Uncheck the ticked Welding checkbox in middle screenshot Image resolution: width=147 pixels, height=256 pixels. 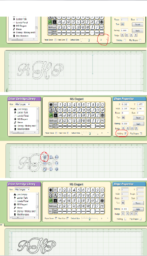point(126,133)
